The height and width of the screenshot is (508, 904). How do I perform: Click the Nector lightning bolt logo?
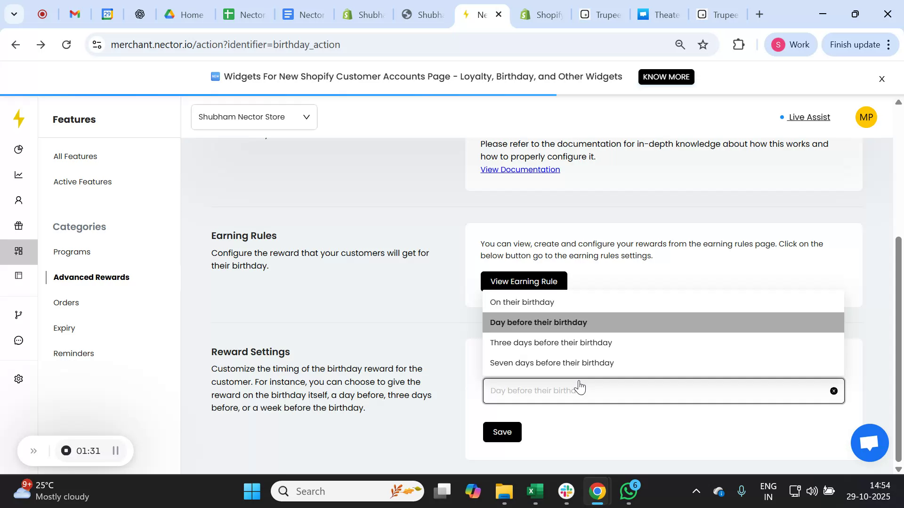click(19, 119)
